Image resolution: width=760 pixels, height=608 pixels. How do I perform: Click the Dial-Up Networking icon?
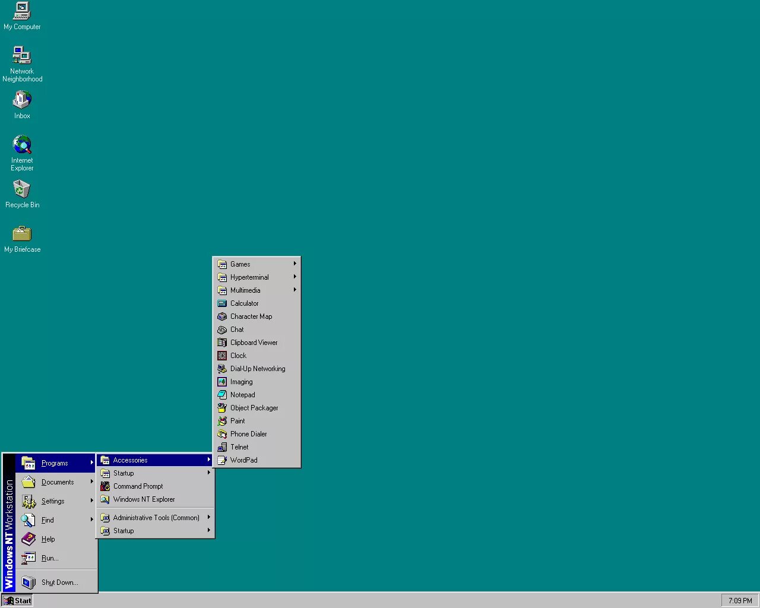click(x=222, y=369)
